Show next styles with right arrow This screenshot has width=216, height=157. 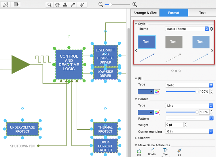click(x=212, y=51)
